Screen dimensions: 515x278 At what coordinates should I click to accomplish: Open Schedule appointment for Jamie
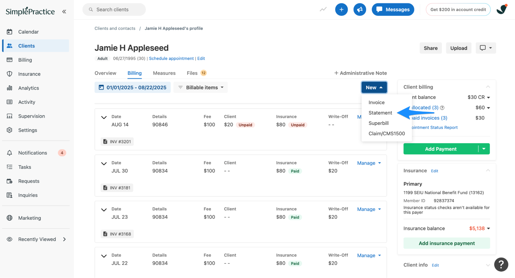pyautogui.click(x=171, y=58)
